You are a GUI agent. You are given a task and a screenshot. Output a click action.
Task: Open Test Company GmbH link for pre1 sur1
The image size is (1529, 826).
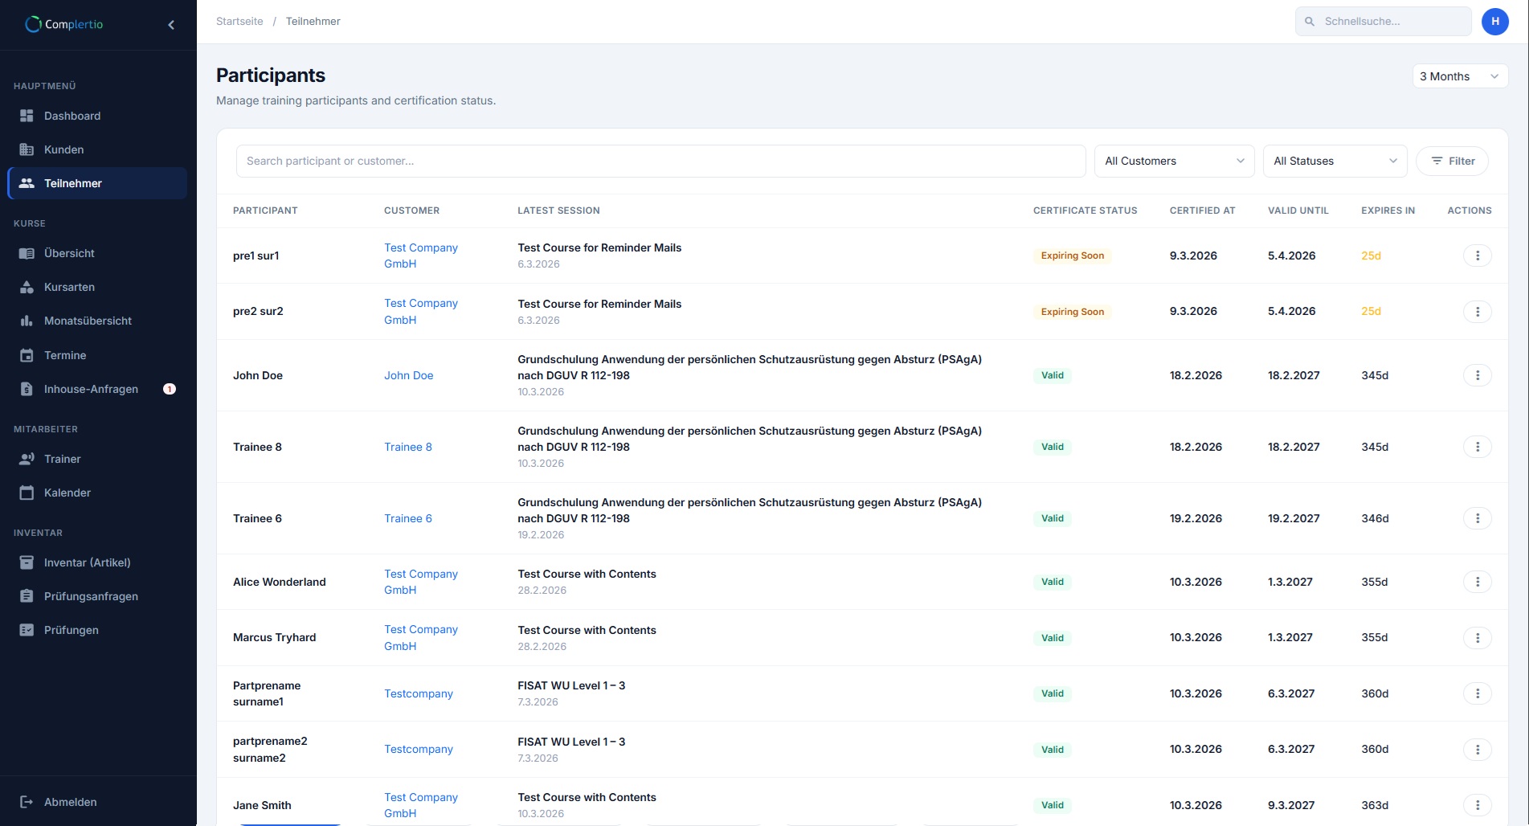[421, 256]
